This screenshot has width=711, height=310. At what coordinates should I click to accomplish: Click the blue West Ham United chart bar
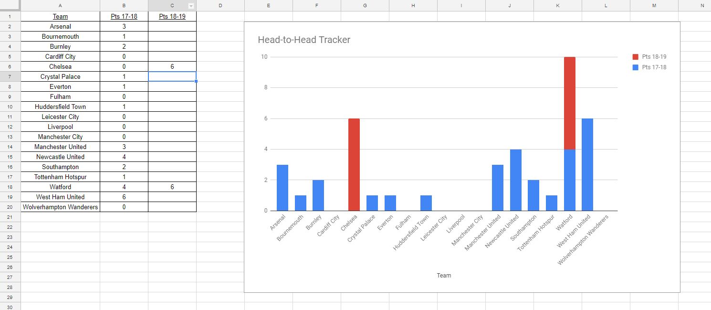587,165
